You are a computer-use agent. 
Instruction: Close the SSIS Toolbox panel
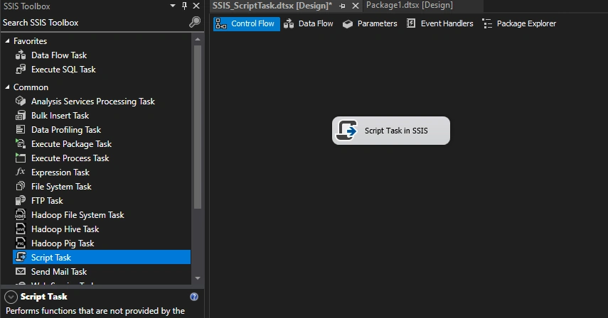[196, 6]
